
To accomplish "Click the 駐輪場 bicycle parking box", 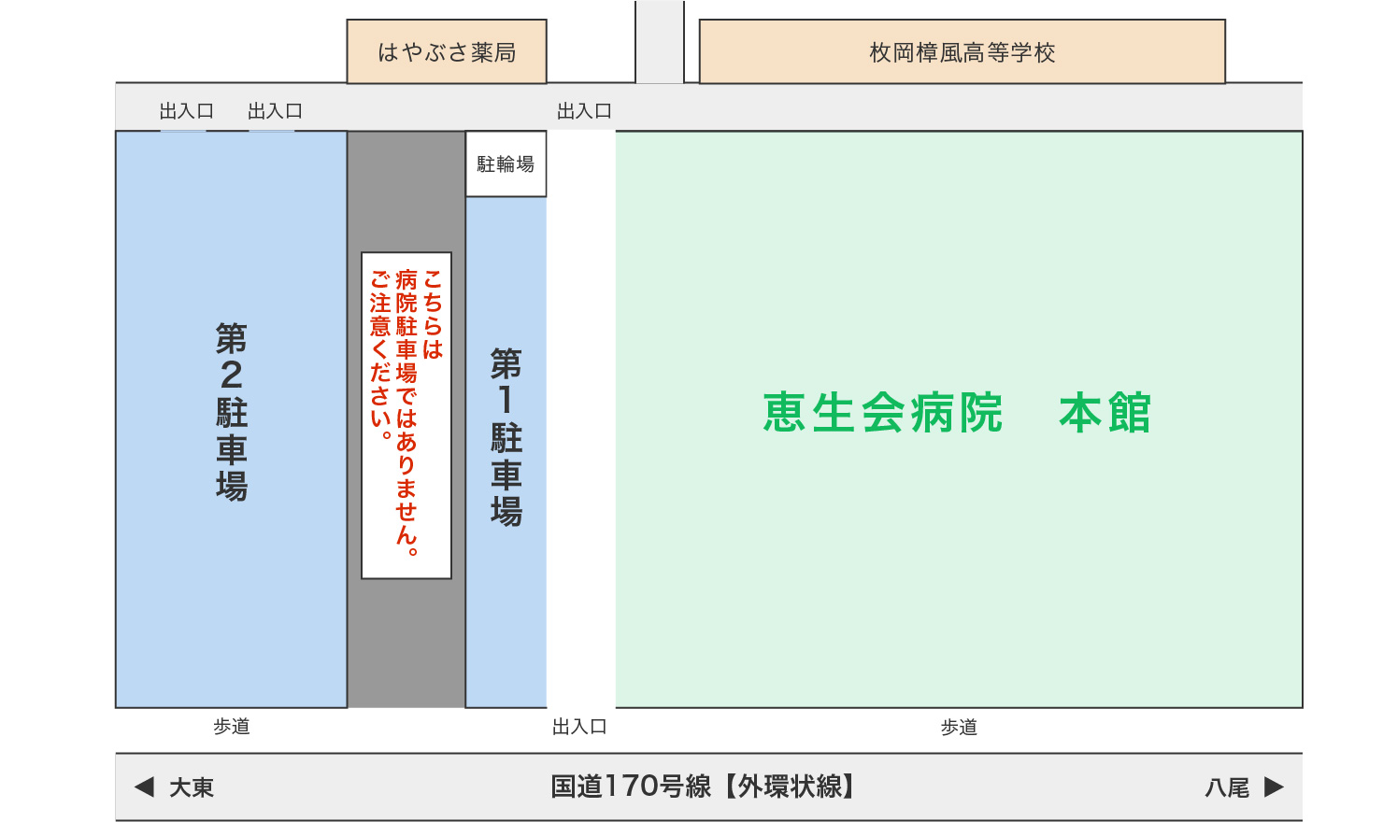I will (x=506, y=164).
